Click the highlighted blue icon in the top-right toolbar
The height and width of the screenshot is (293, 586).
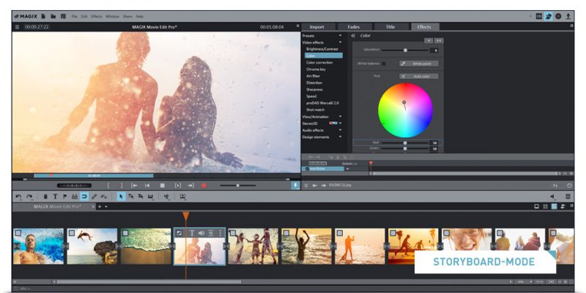[549, 16]
